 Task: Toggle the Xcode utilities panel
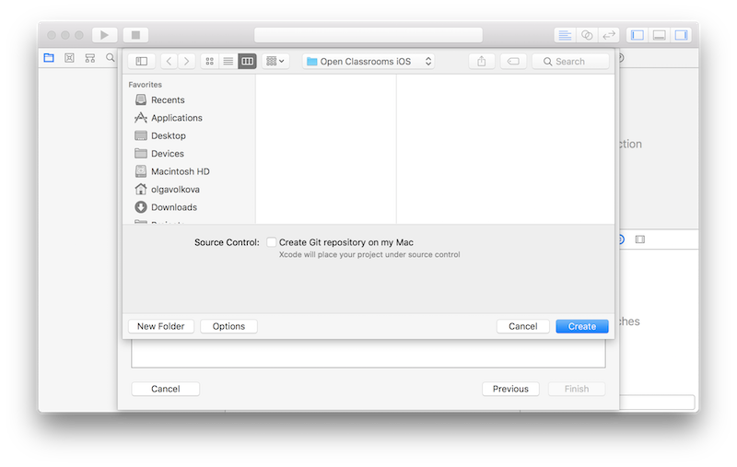681,35
